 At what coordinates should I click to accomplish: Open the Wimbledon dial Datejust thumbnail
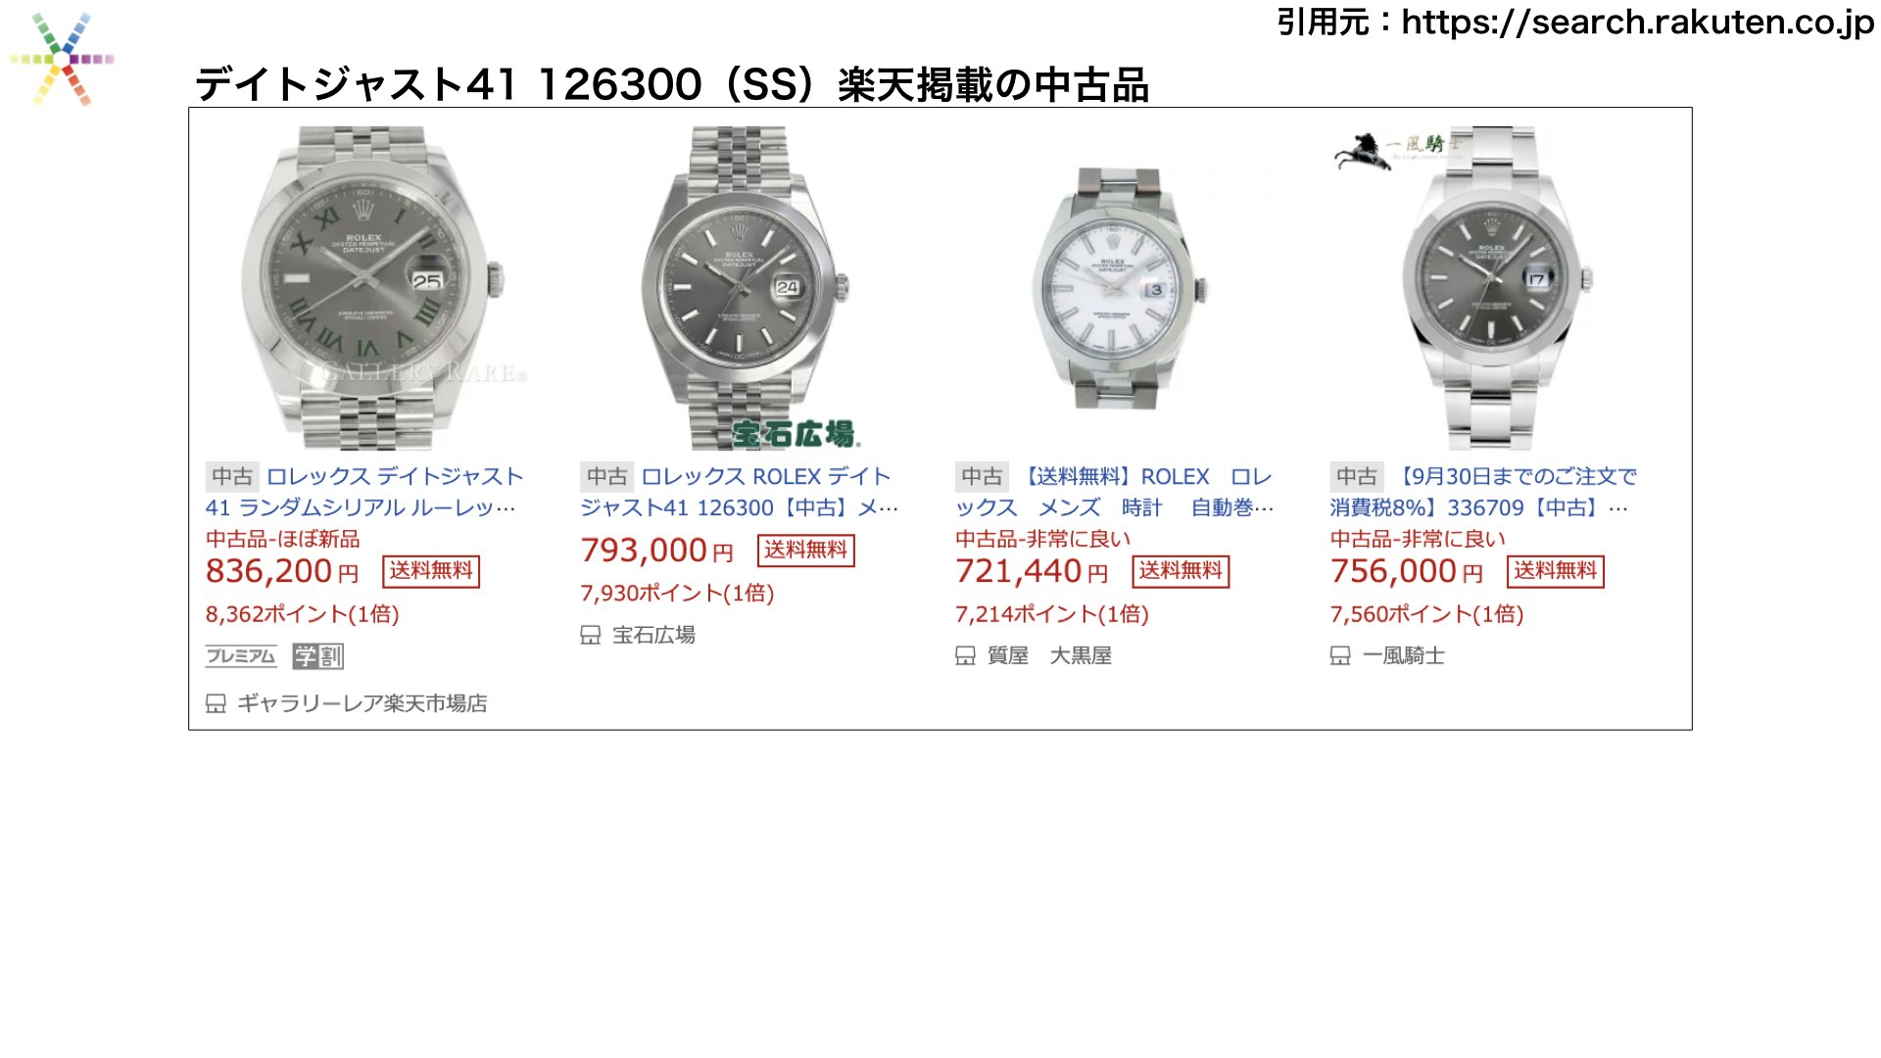coord(372,287)
